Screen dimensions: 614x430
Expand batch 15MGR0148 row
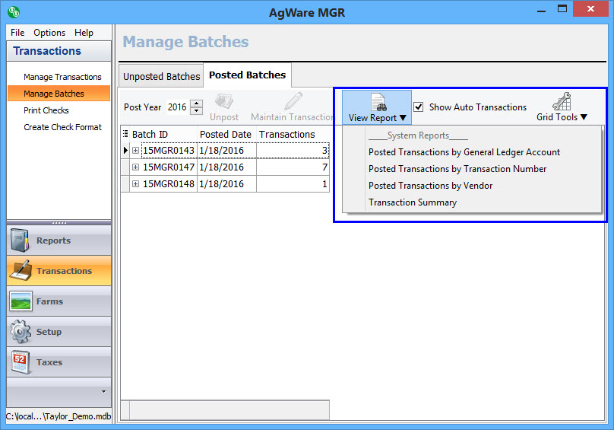136,184
